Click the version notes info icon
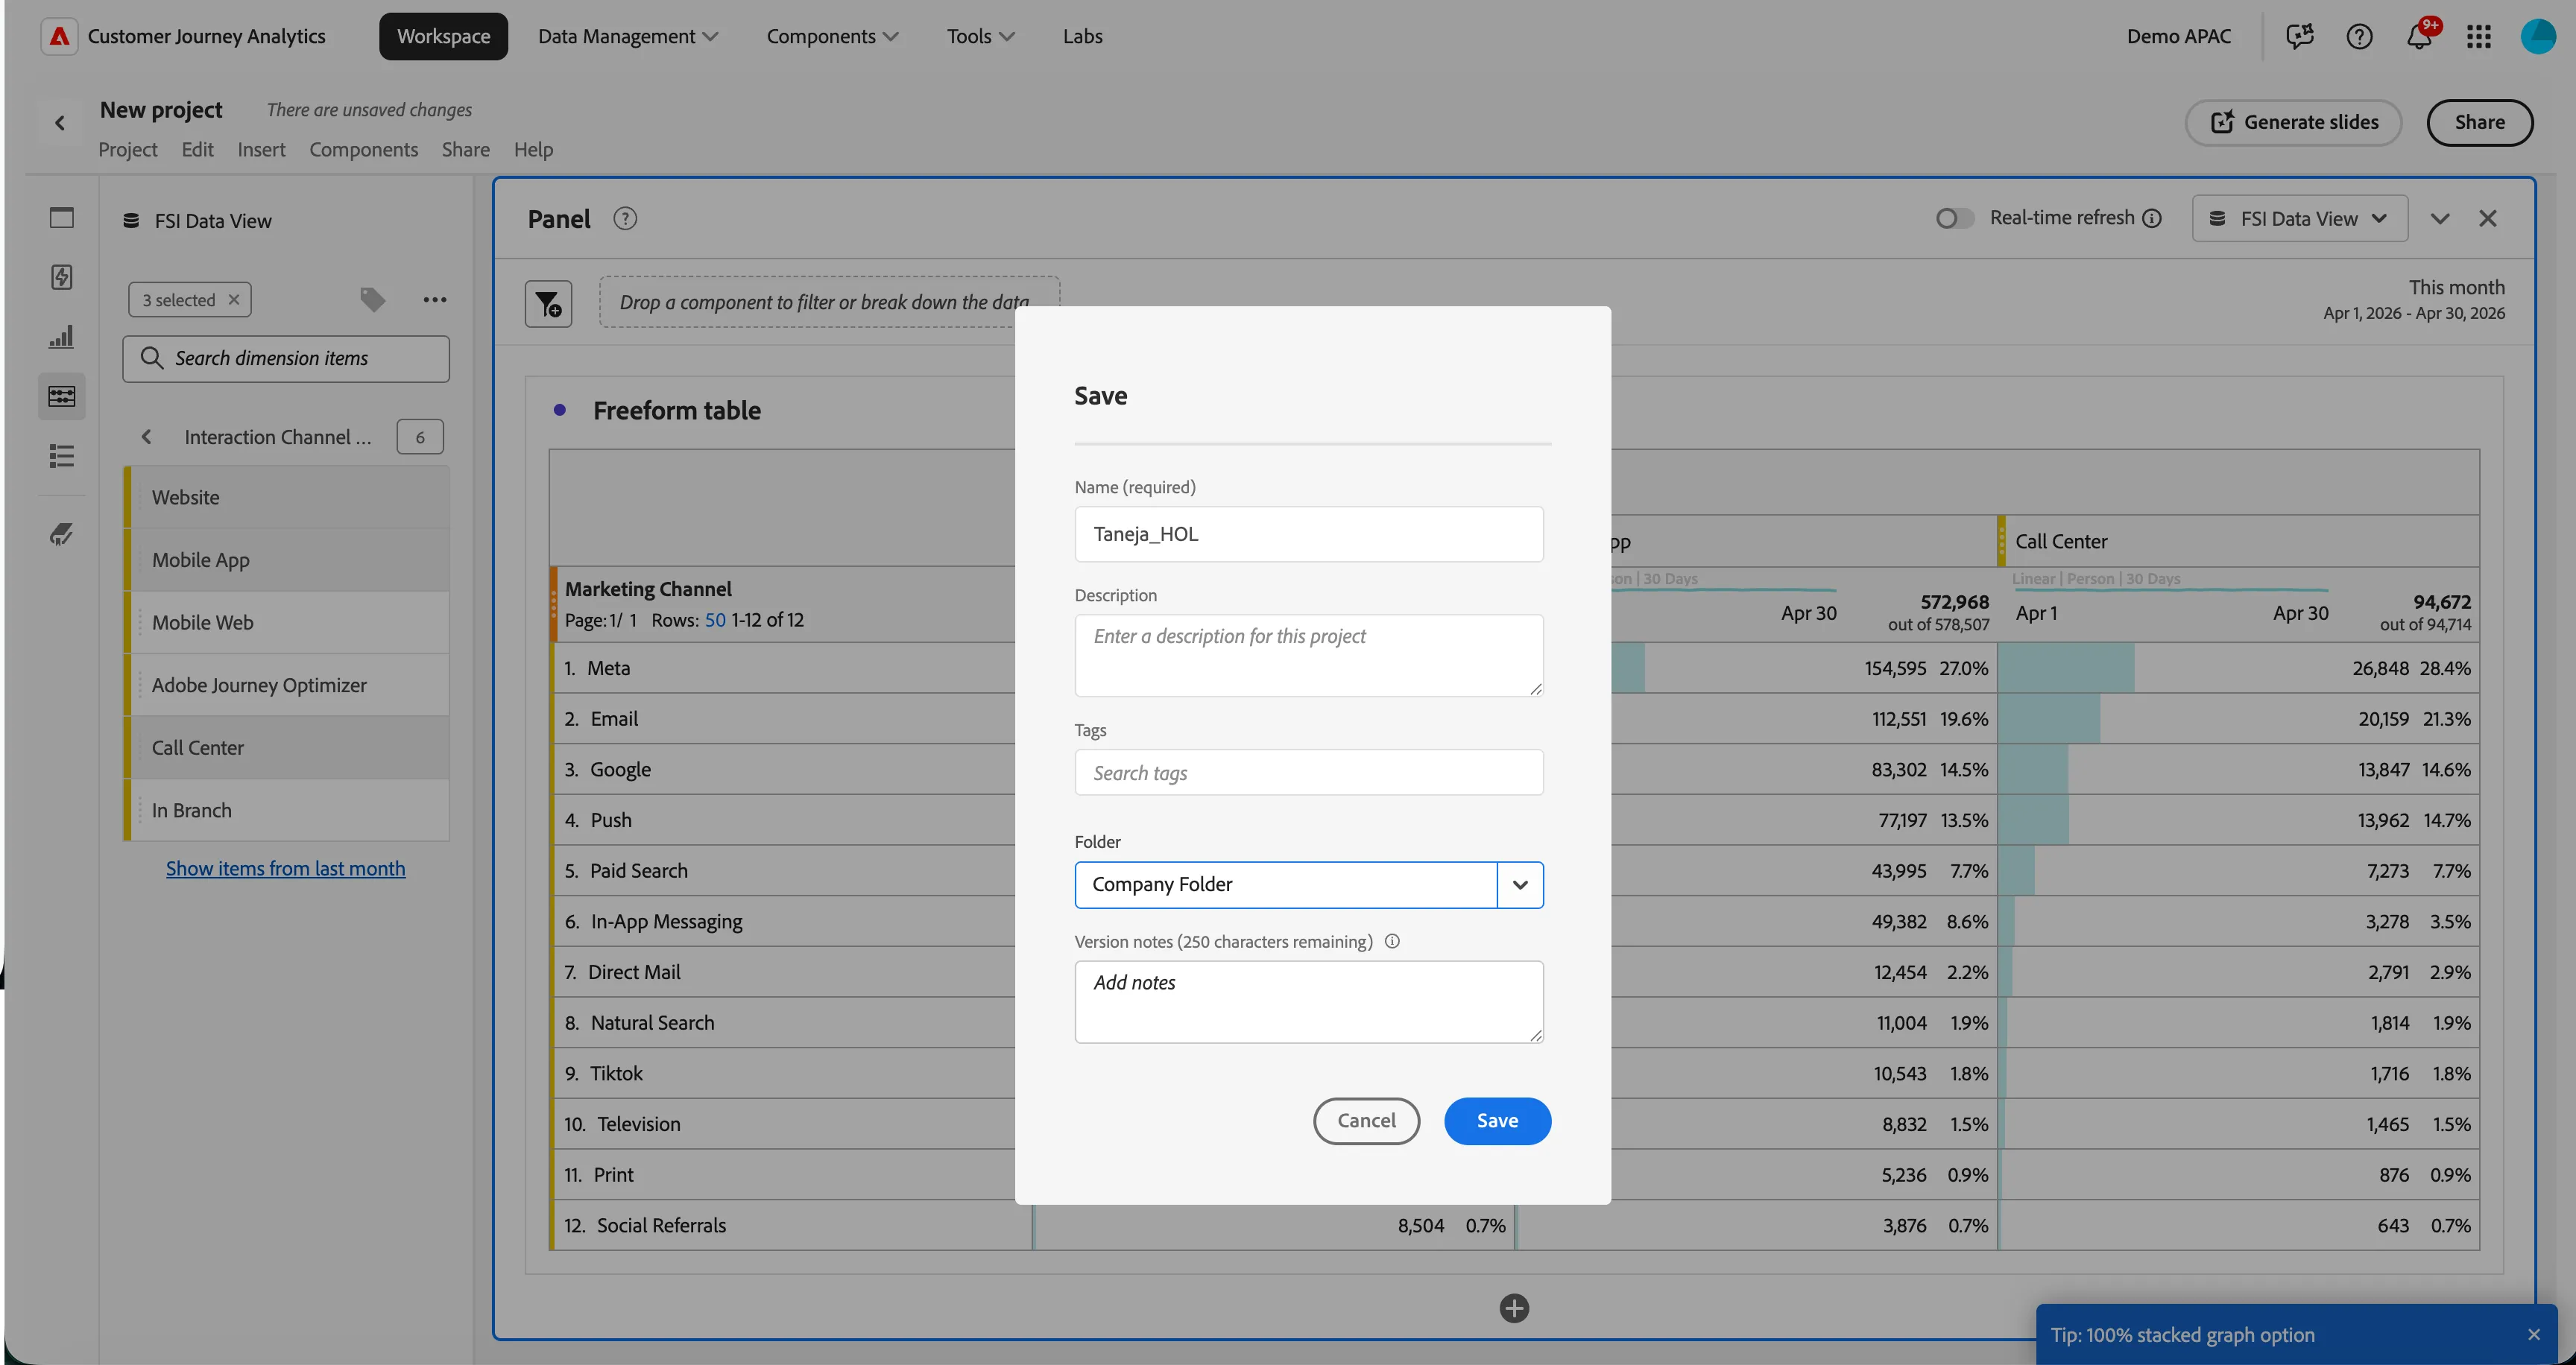2576x1365 pixels. (1392, 941)
